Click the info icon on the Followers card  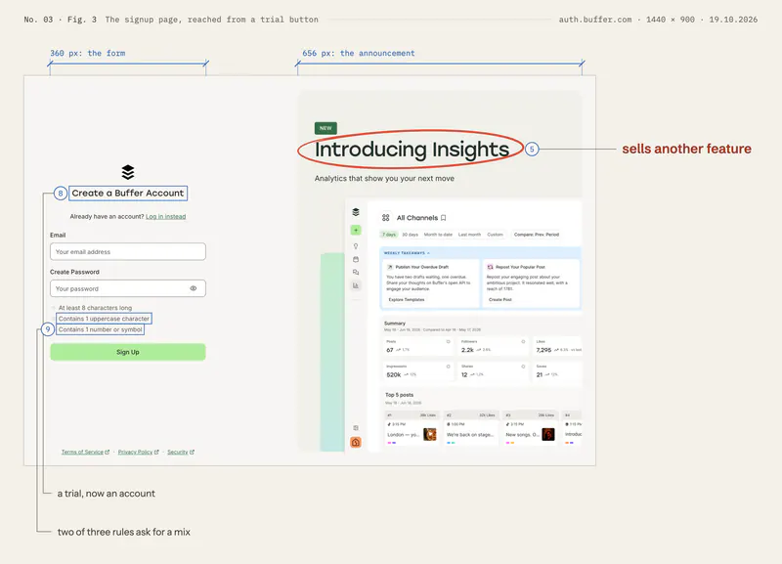[x=523, y=341]
